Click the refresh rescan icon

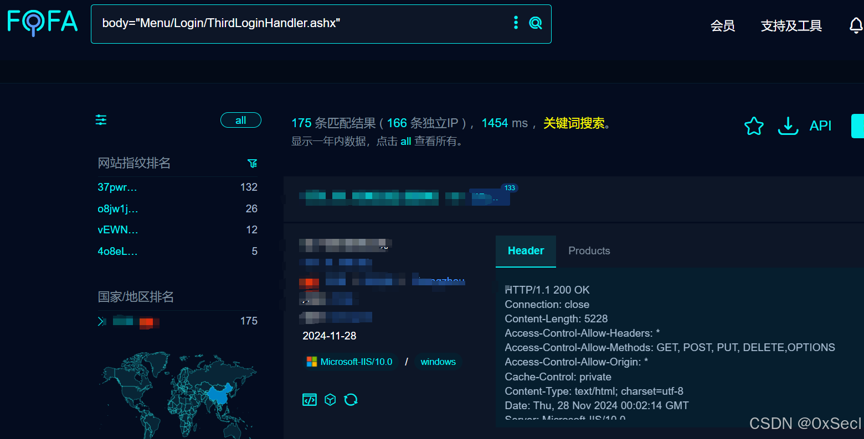tap(351, 399)
